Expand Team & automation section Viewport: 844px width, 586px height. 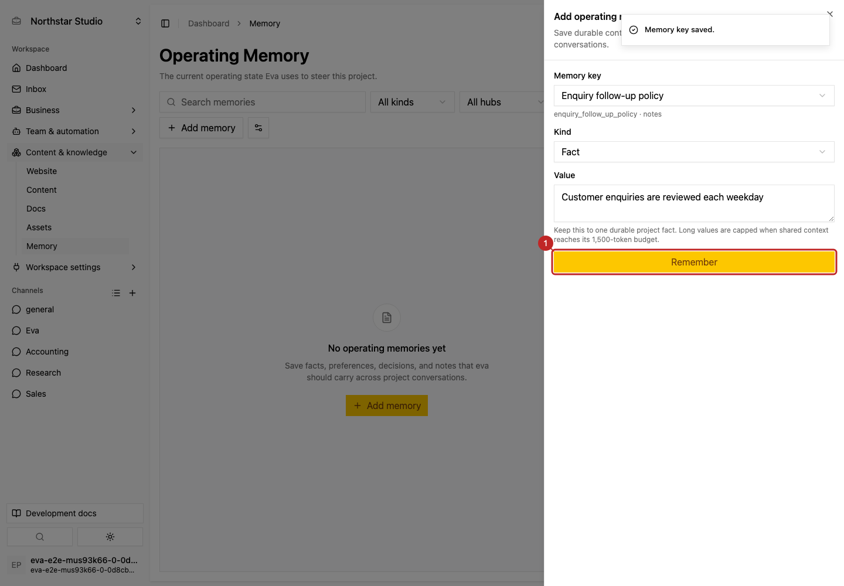(x=75, y=131)
